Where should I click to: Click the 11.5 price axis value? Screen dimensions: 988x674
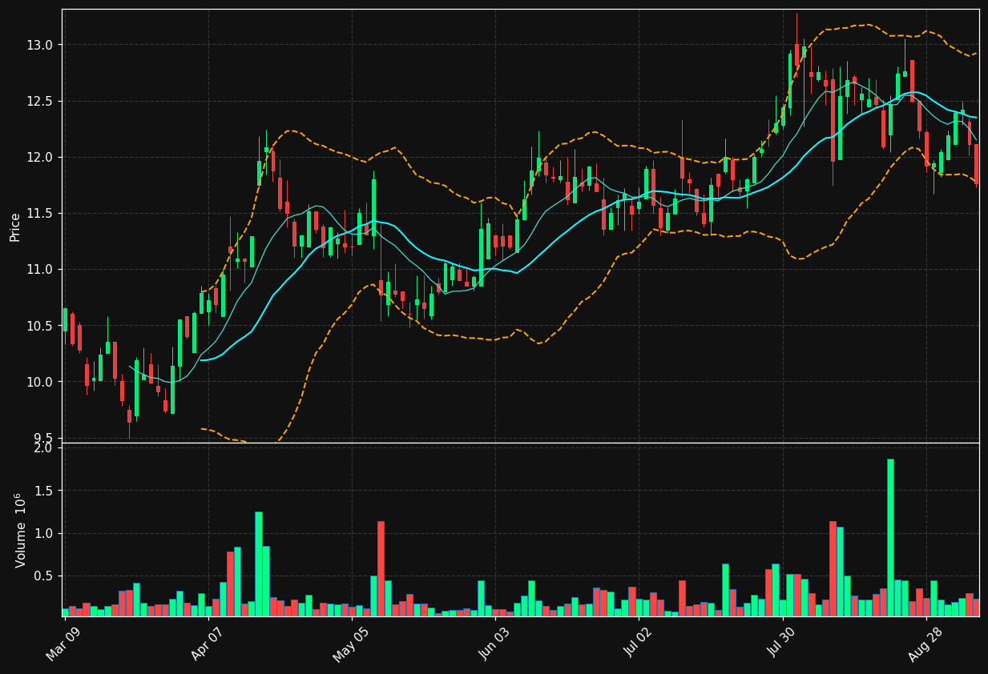click(x=39, y=213)
